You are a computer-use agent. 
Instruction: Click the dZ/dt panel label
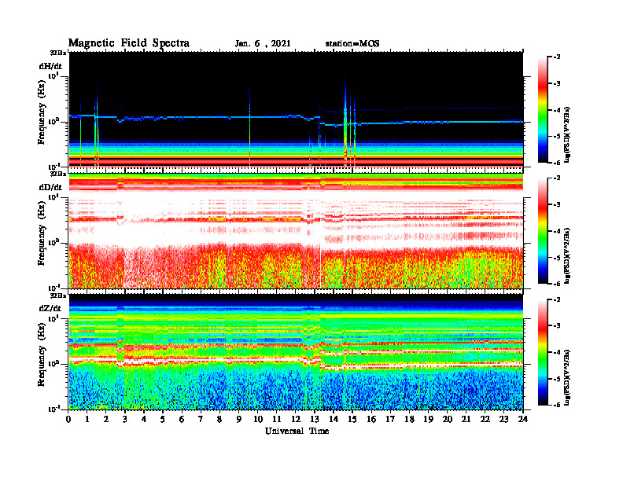click(50, 308)
